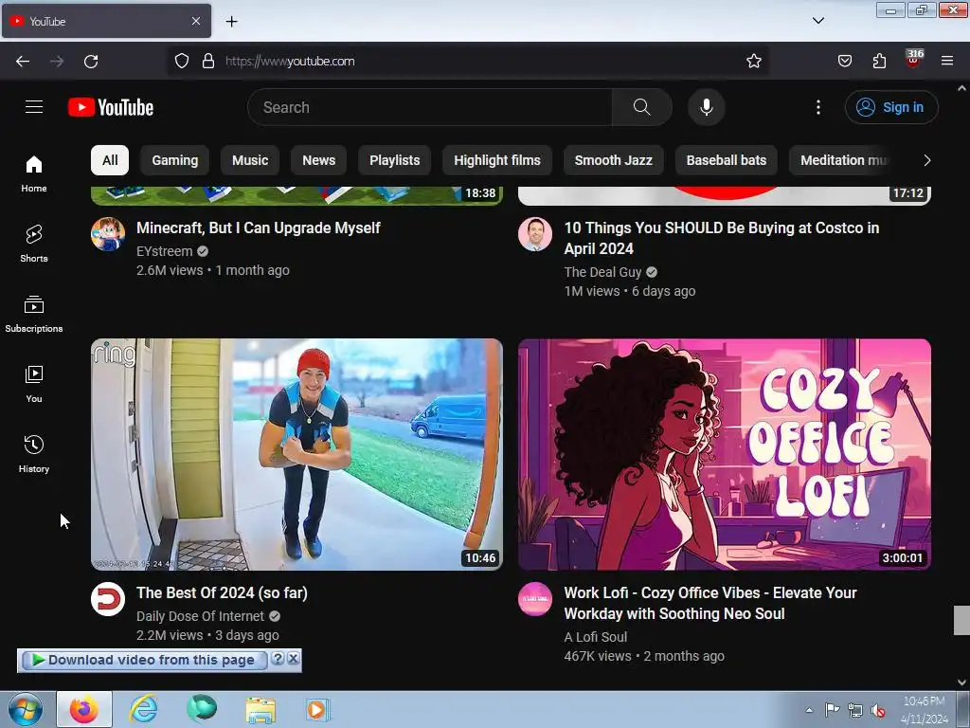This screenshot has height=728, width=970.
Task: Open YouTube settings three-dot menu
Action: click(817, 107)
